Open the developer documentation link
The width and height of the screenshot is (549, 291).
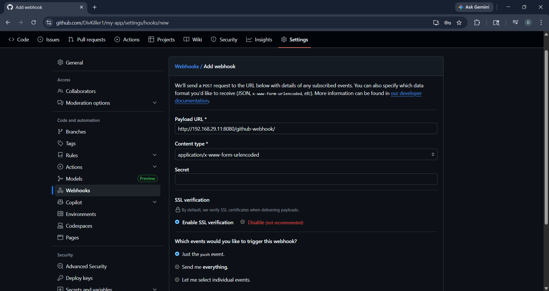coord(406,93)
